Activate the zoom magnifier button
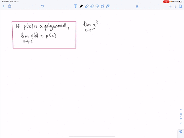The image size is (184, 138). (181, 131)
